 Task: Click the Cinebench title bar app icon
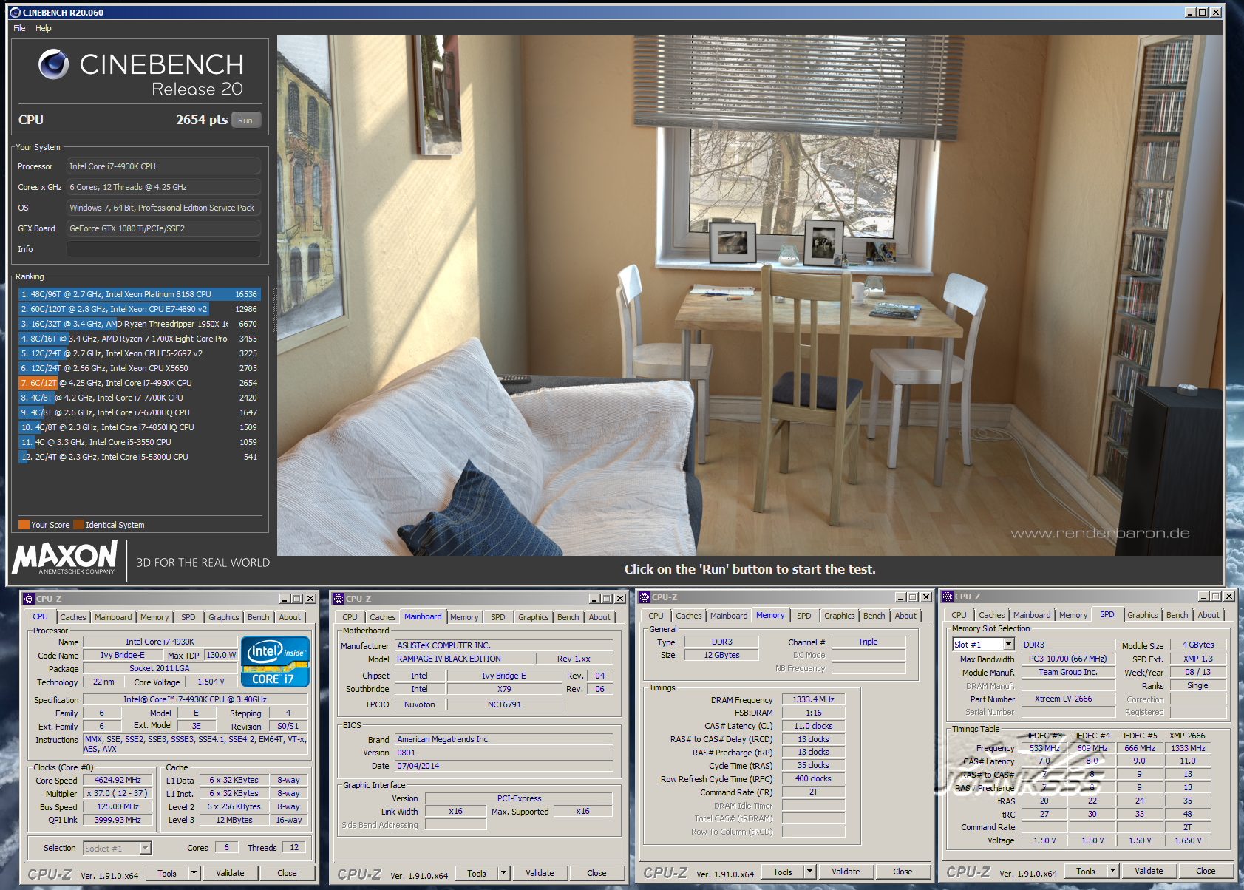[x=15, y=13]
